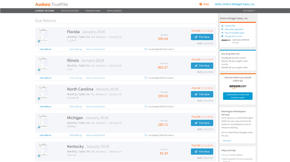The height and width of the screenshot is (162, 290).
Task: Open the North Carolina return form thumbnail
Action: coord(44,92)
